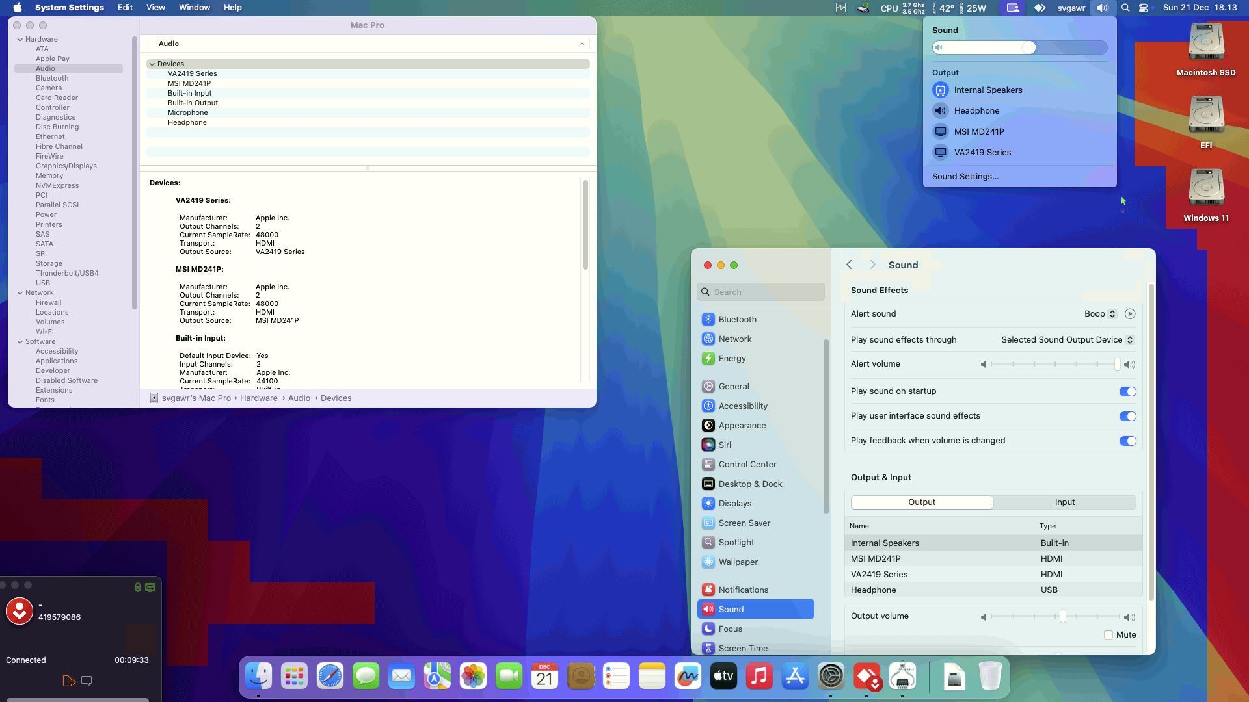
Task: Open Launchpad in the Dock
Action: pos(294,677)
